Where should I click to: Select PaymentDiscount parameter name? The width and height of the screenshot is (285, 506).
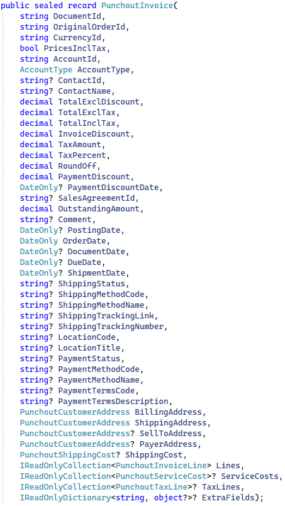pos(94,176)
